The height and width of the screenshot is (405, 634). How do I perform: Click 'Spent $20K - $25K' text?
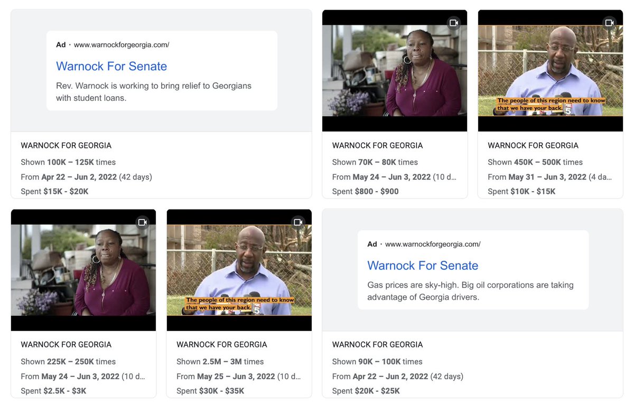pyautogui.click(x=366, y=391)
